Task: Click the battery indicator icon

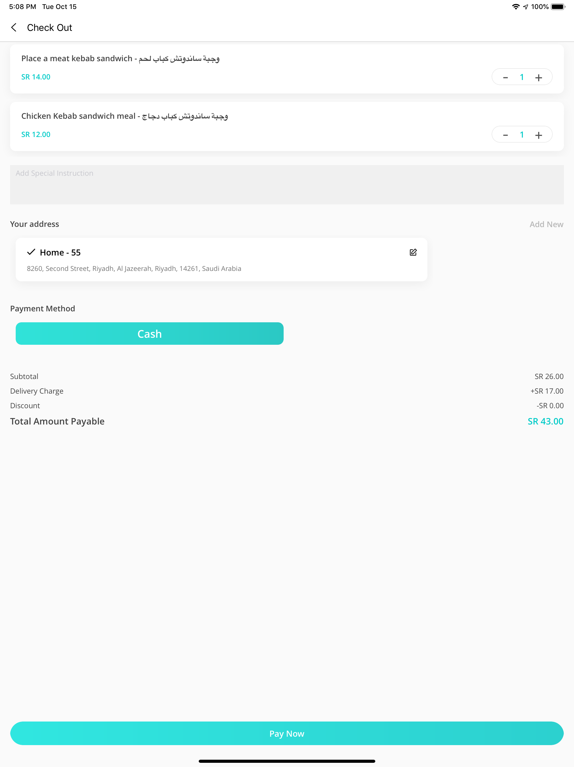Action: point(558,6)
